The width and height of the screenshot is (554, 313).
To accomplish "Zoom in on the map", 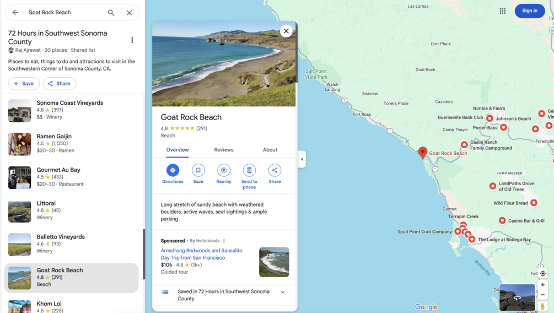I will point(542,285).
